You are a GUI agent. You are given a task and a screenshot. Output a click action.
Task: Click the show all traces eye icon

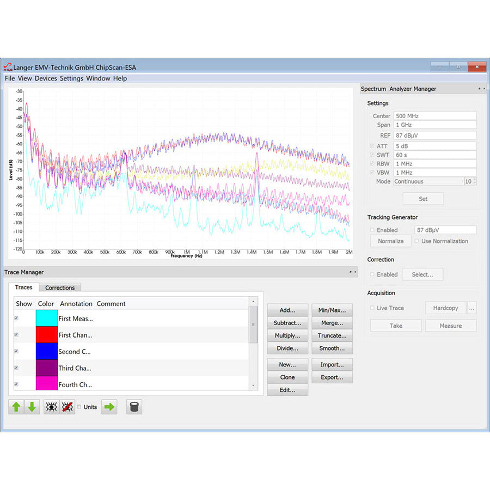pyautogui.click(x=52, y=407)
